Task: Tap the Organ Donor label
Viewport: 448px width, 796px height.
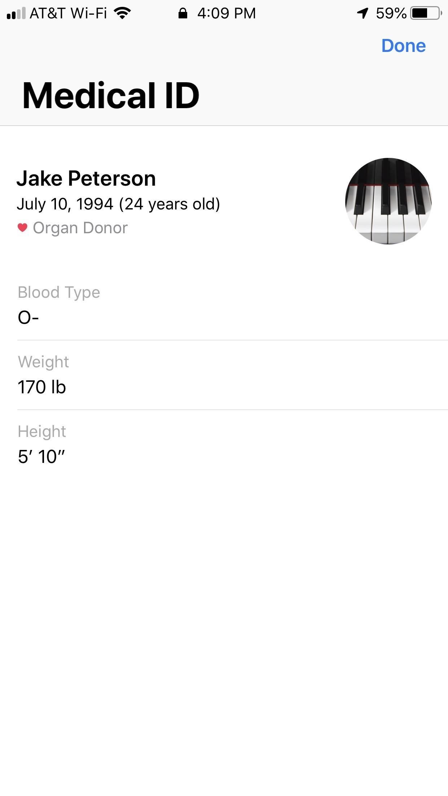Action: 80,228
